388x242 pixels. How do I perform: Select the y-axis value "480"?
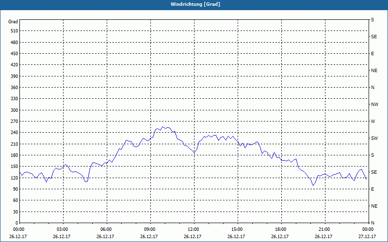(15, 43)
